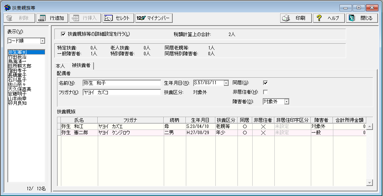Open the 障害者 dropdown showing 対象外
Image resolution: width=383 pixels, height=196 pixels.
coord(287,102)
